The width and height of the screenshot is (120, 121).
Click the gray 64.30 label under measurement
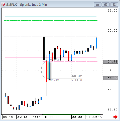[x=54, y=80]
